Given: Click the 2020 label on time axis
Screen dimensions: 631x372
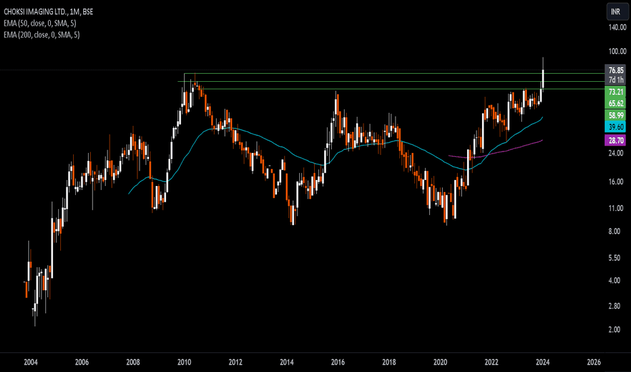Looking at the screenshot, I should 440,362.
